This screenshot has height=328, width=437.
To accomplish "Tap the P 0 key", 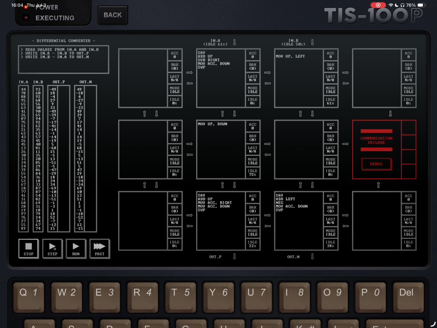I will 370,297.
